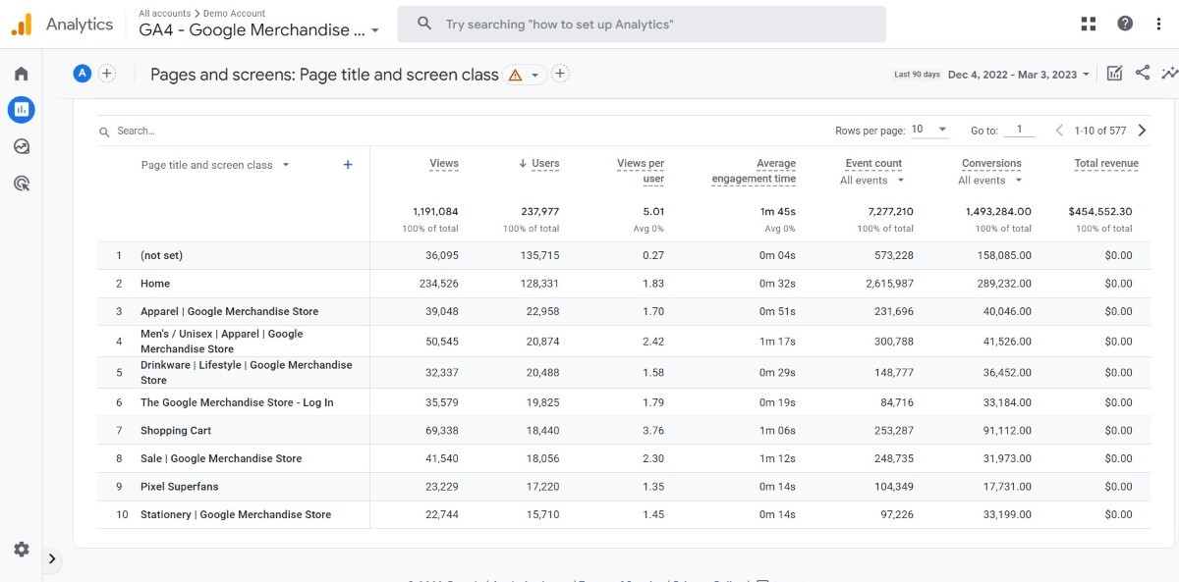Open Admin settings gear icon
The image size is (1179, 582).
[x=22, y=550]
